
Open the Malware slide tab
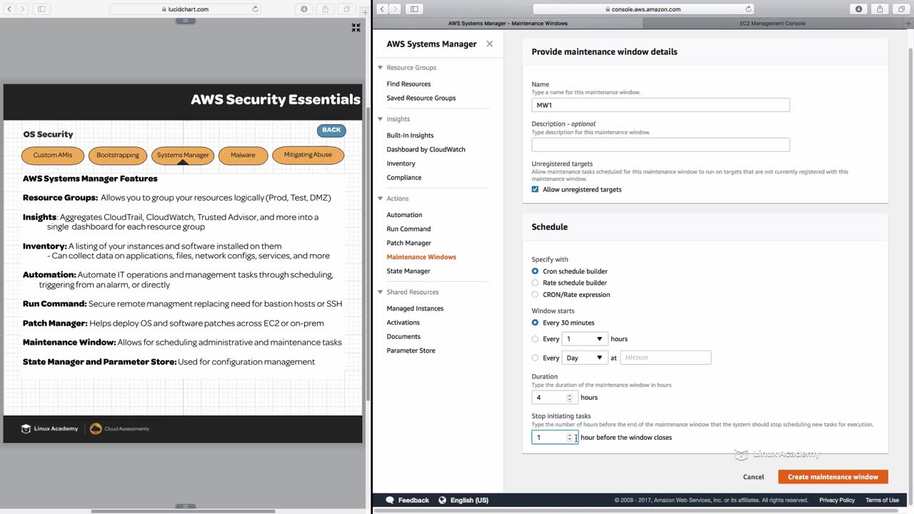pos(243,155)
